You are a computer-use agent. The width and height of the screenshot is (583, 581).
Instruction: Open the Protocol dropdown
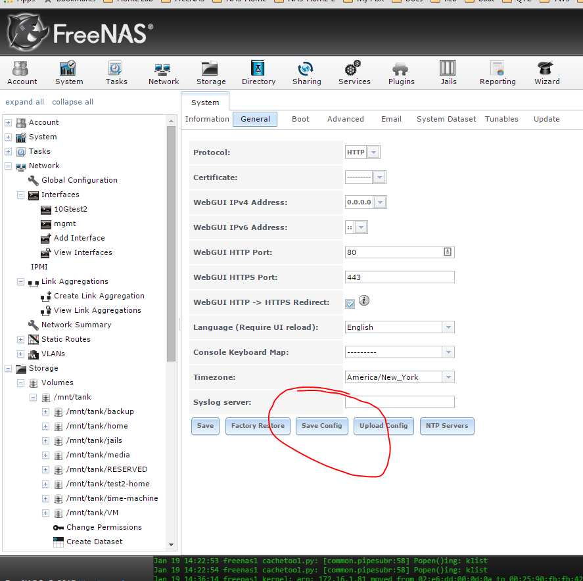click(x=373, y=152)
